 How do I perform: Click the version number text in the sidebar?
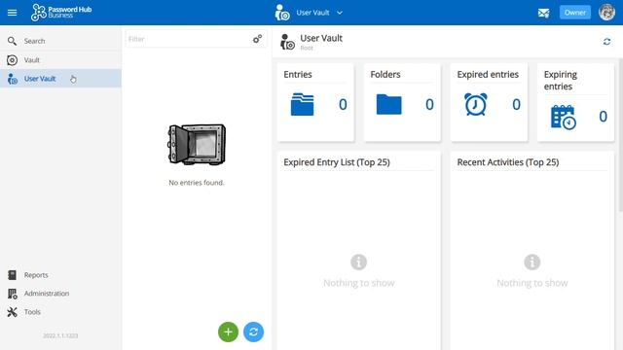[x=60, y=335]
